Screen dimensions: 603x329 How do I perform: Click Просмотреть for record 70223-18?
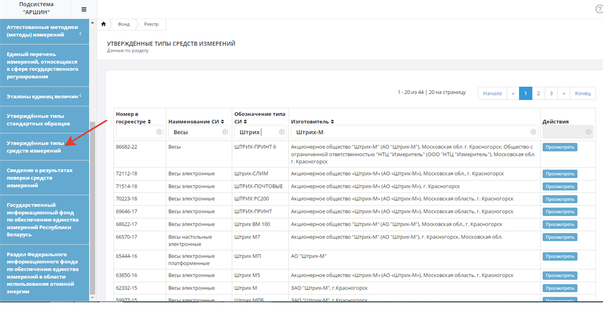click(559, 199)
